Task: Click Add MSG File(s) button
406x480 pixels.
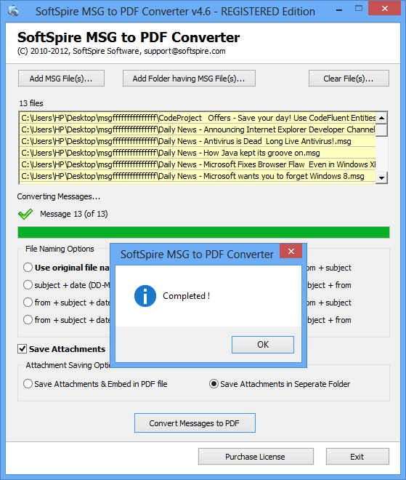Action: click(61, 79)
